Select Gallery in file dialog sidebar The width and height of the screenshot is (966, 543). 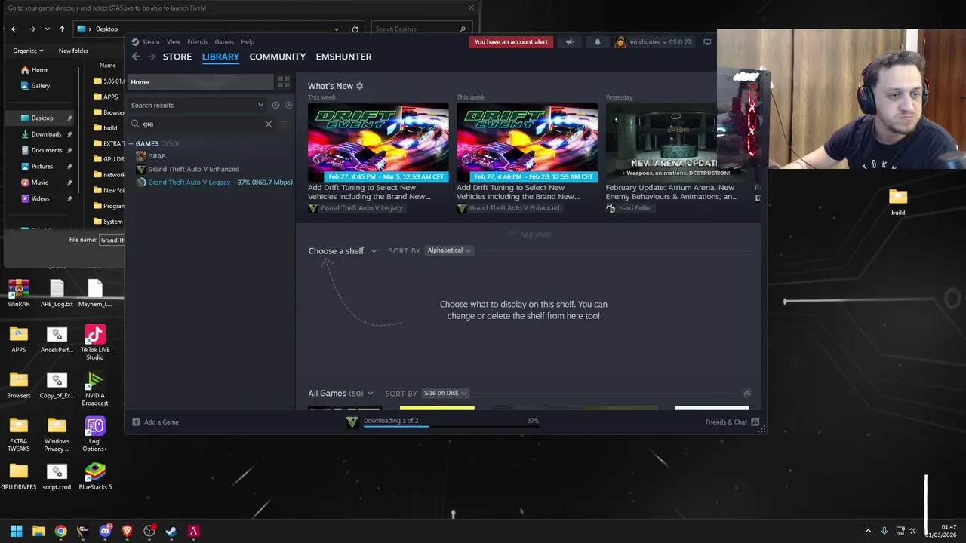pos(35,86)
